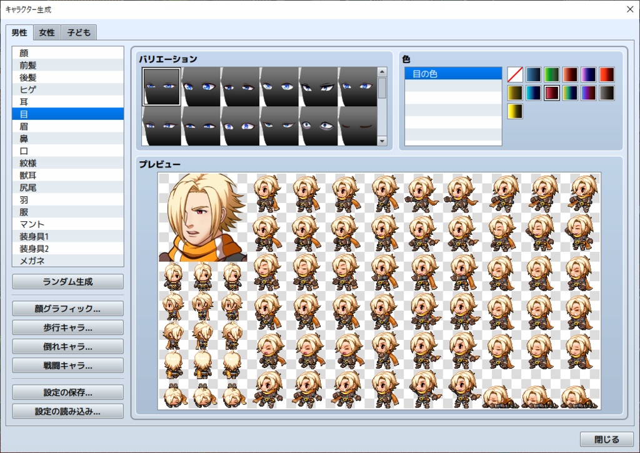Switch to the 女性 tab

tap(46, 32)
